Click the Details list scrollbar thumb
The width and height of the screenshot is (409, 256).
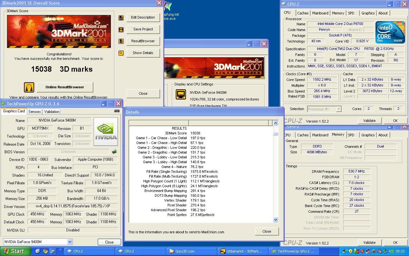pyautogui.click(x=276, y=134)
